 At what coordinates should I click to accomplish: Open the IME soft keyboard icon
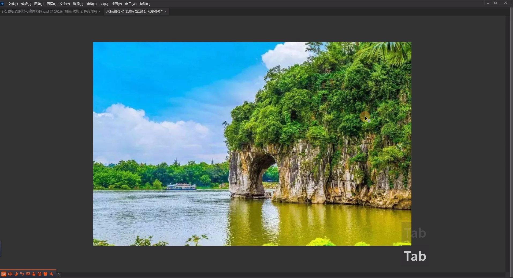coord(28,274)
